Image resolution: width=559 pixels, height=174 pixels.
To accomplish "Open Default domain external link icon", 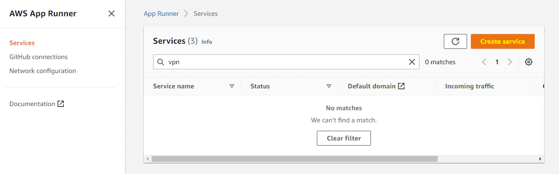I will 401,86.
